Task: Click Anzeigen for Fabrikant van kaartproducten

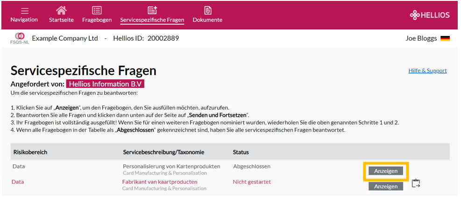Action: pos(386,186)
